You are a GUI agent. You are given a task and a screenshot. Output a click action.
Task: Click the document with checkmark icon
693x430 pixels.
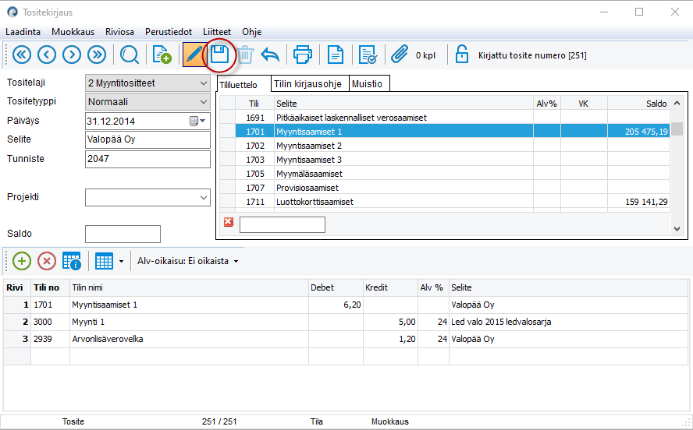[x=368, y=55]
